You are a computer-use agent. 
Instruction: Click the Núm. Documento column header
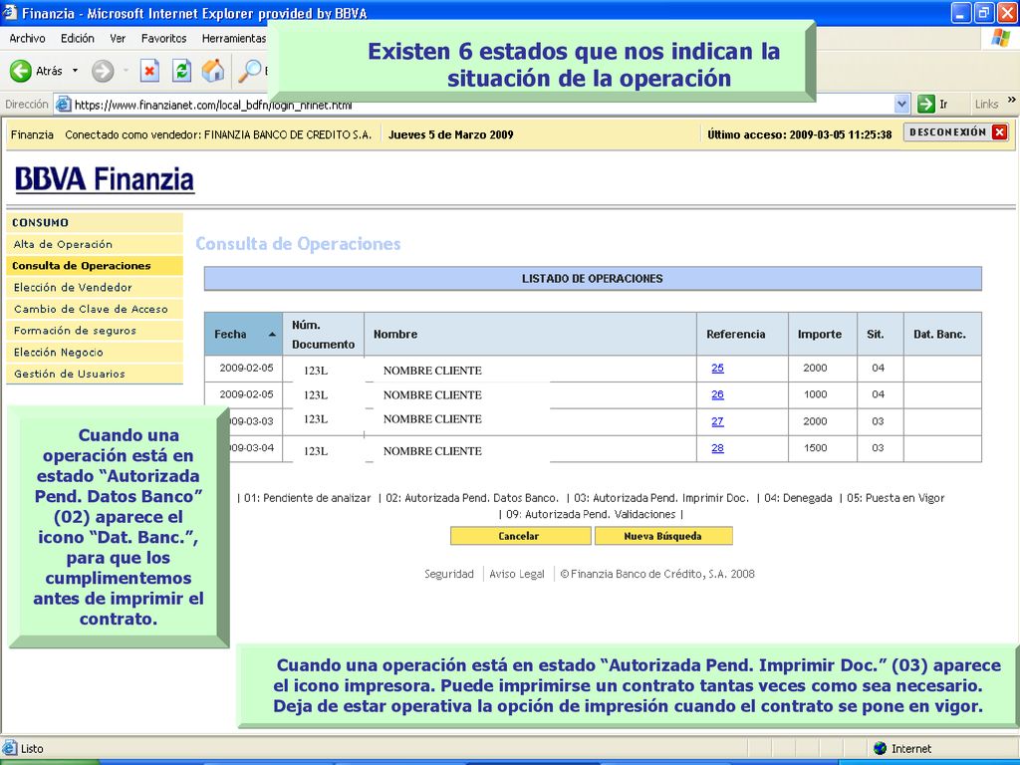point(324,335)
